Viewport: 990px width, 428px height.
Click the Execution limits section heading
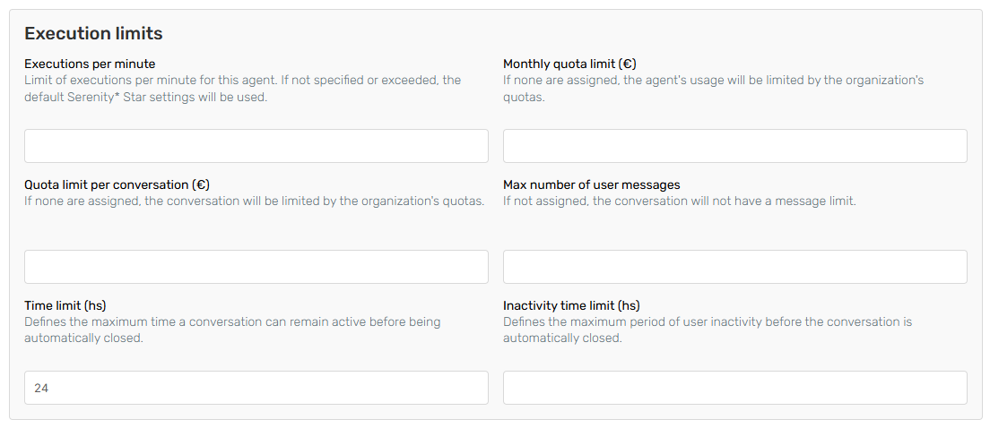pyautogui.click(x=93, y=34)
